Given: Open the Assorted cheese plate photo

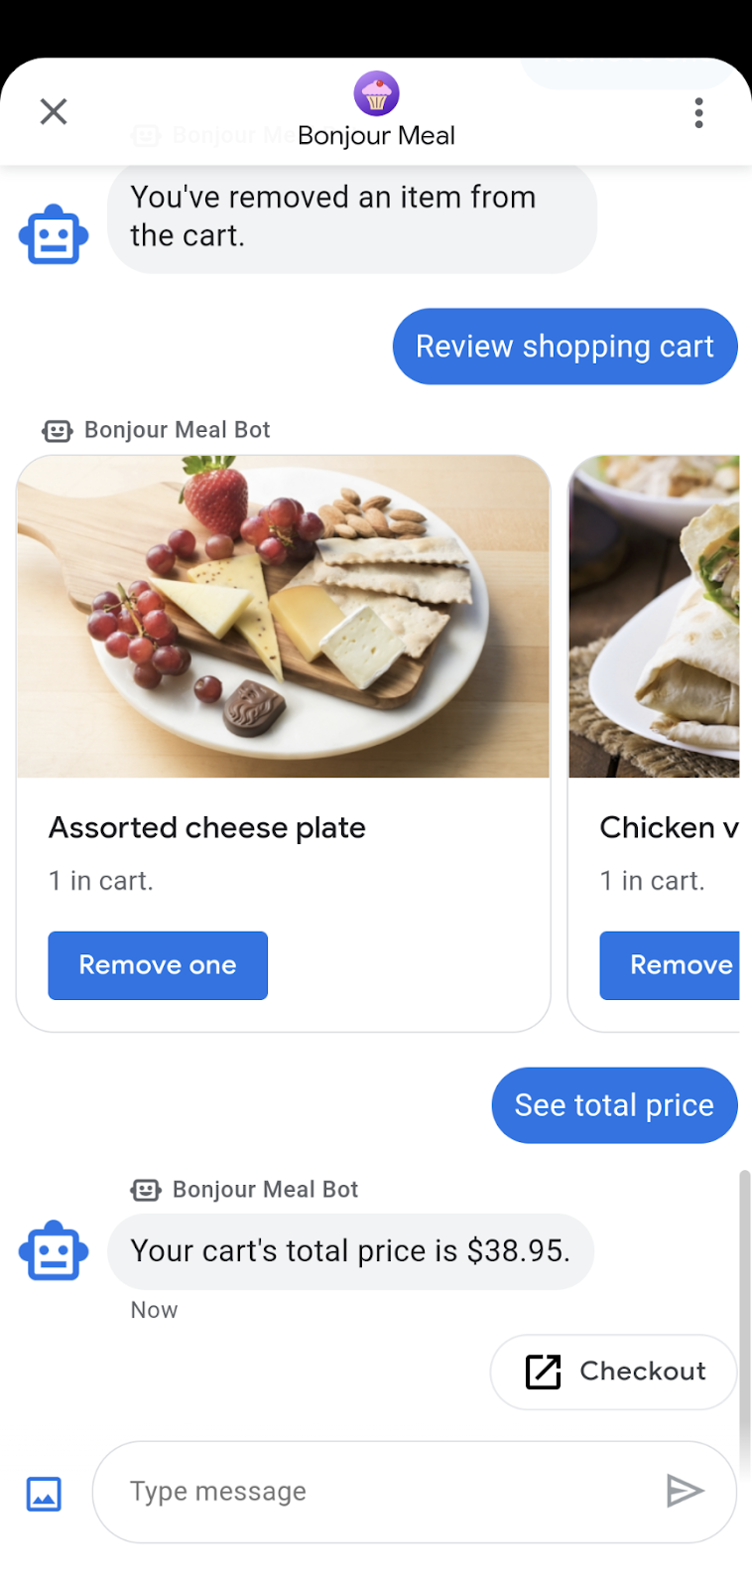Looking at the screenshot, I should (x=284, y=617).
